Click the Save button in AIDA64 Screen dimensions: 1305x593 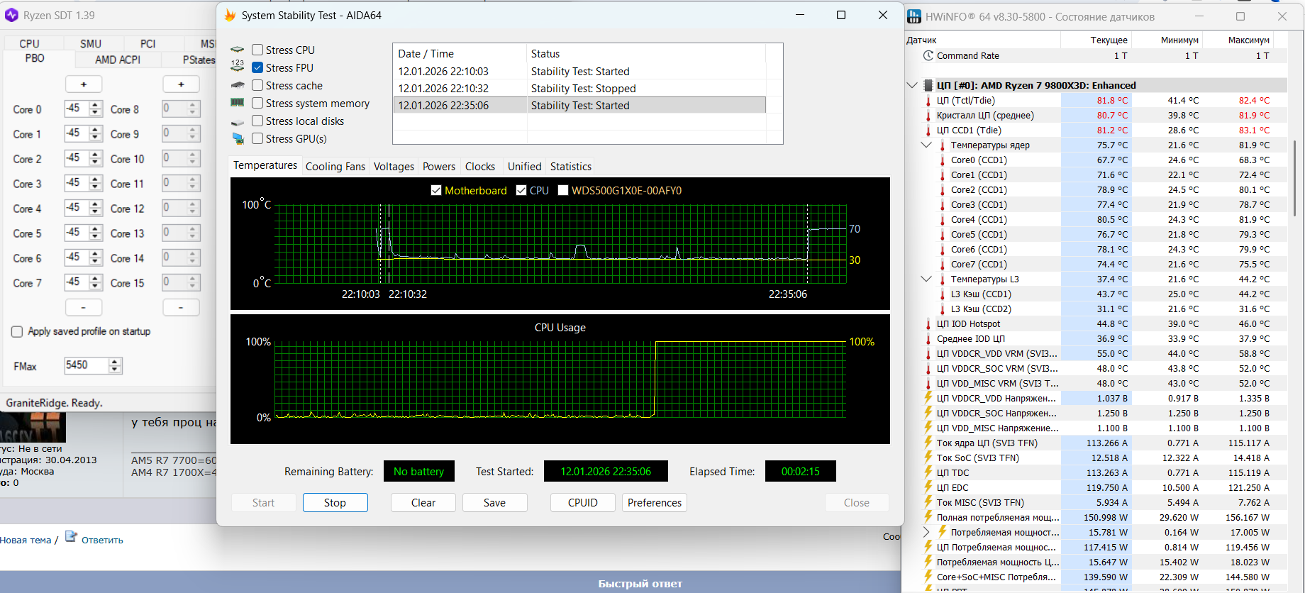[x=494, y=502]
